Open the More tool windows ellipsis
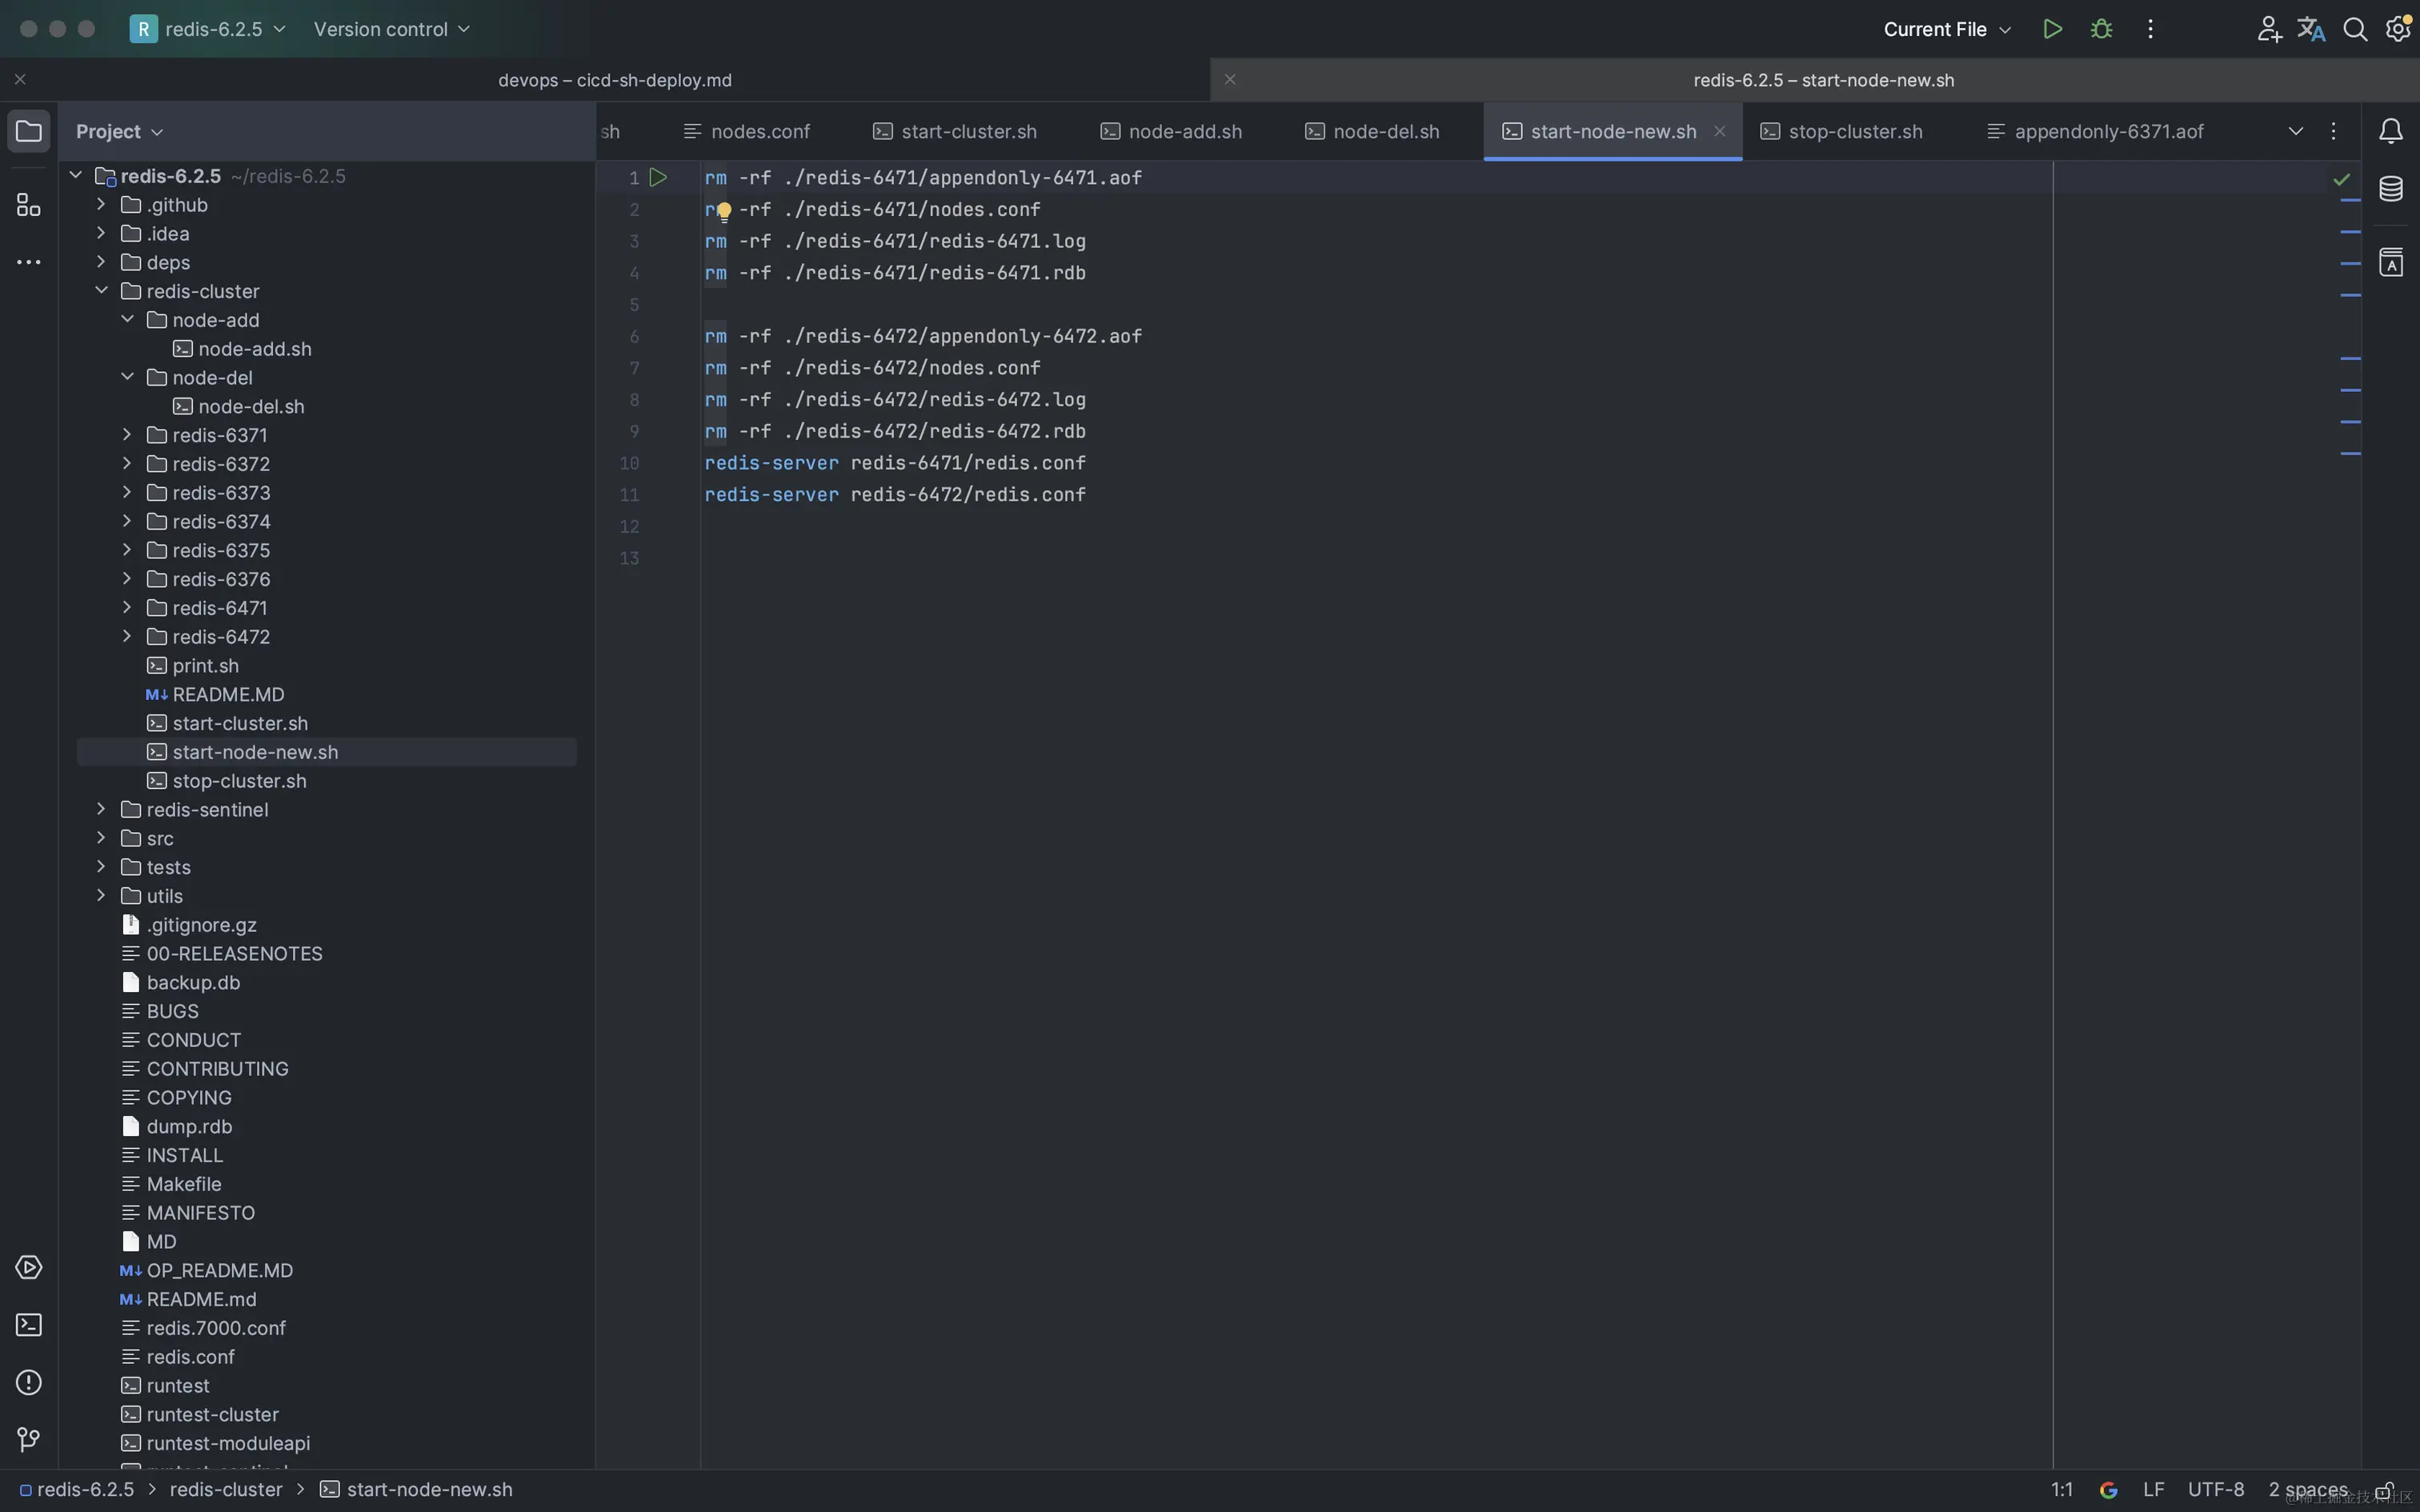This screenshot has height=1512, width=2420. pyautogui.click(x=29, y=262)
